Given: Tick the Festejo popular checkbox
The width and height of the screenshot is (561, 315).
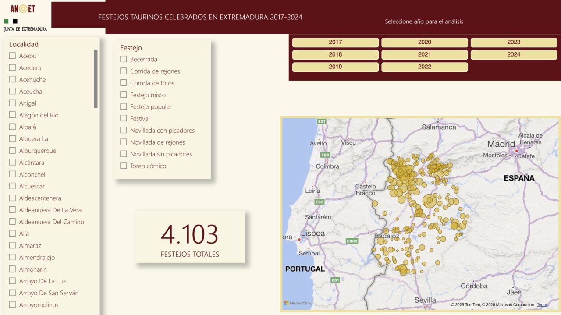Looking at the screenshot, I should point(124,106).
